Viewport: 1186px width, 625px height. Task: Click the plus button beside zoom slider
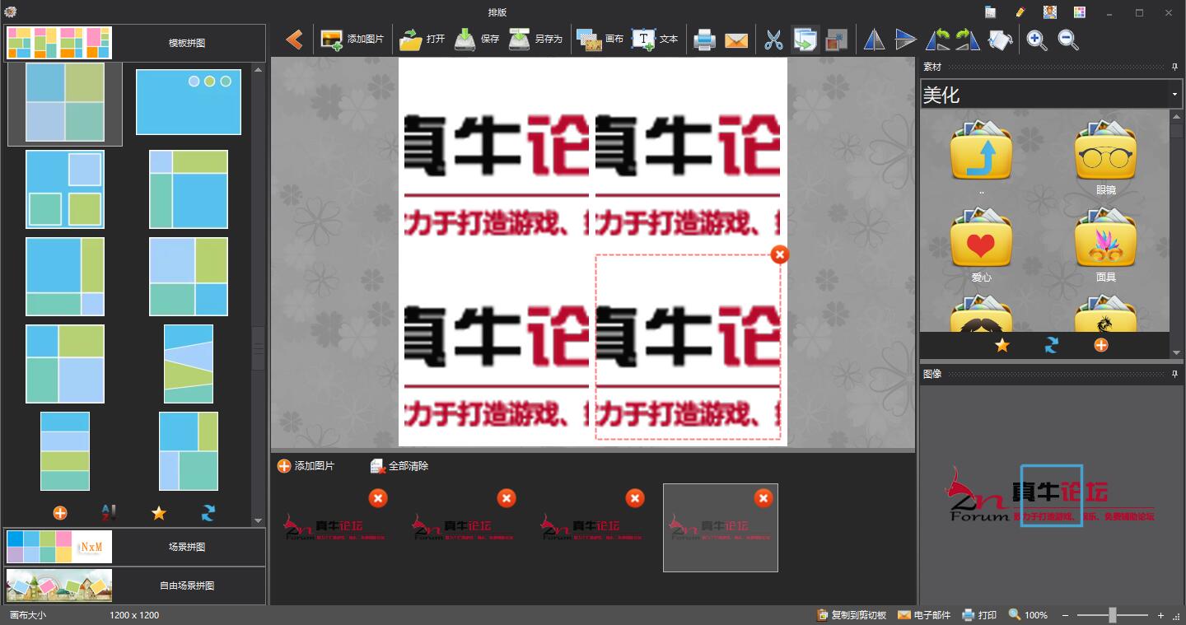[x=1160, y=615]
